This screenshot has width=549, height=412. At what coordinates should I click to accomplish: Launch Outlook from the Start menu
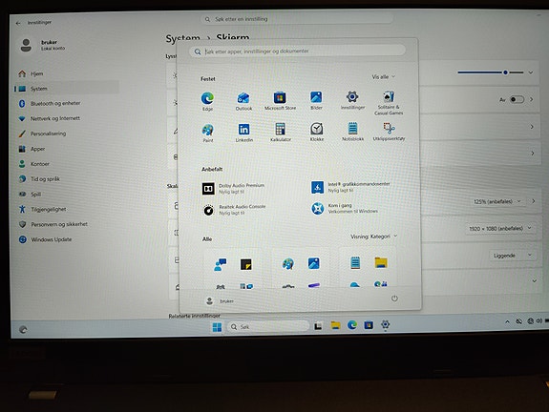[243, 101]
